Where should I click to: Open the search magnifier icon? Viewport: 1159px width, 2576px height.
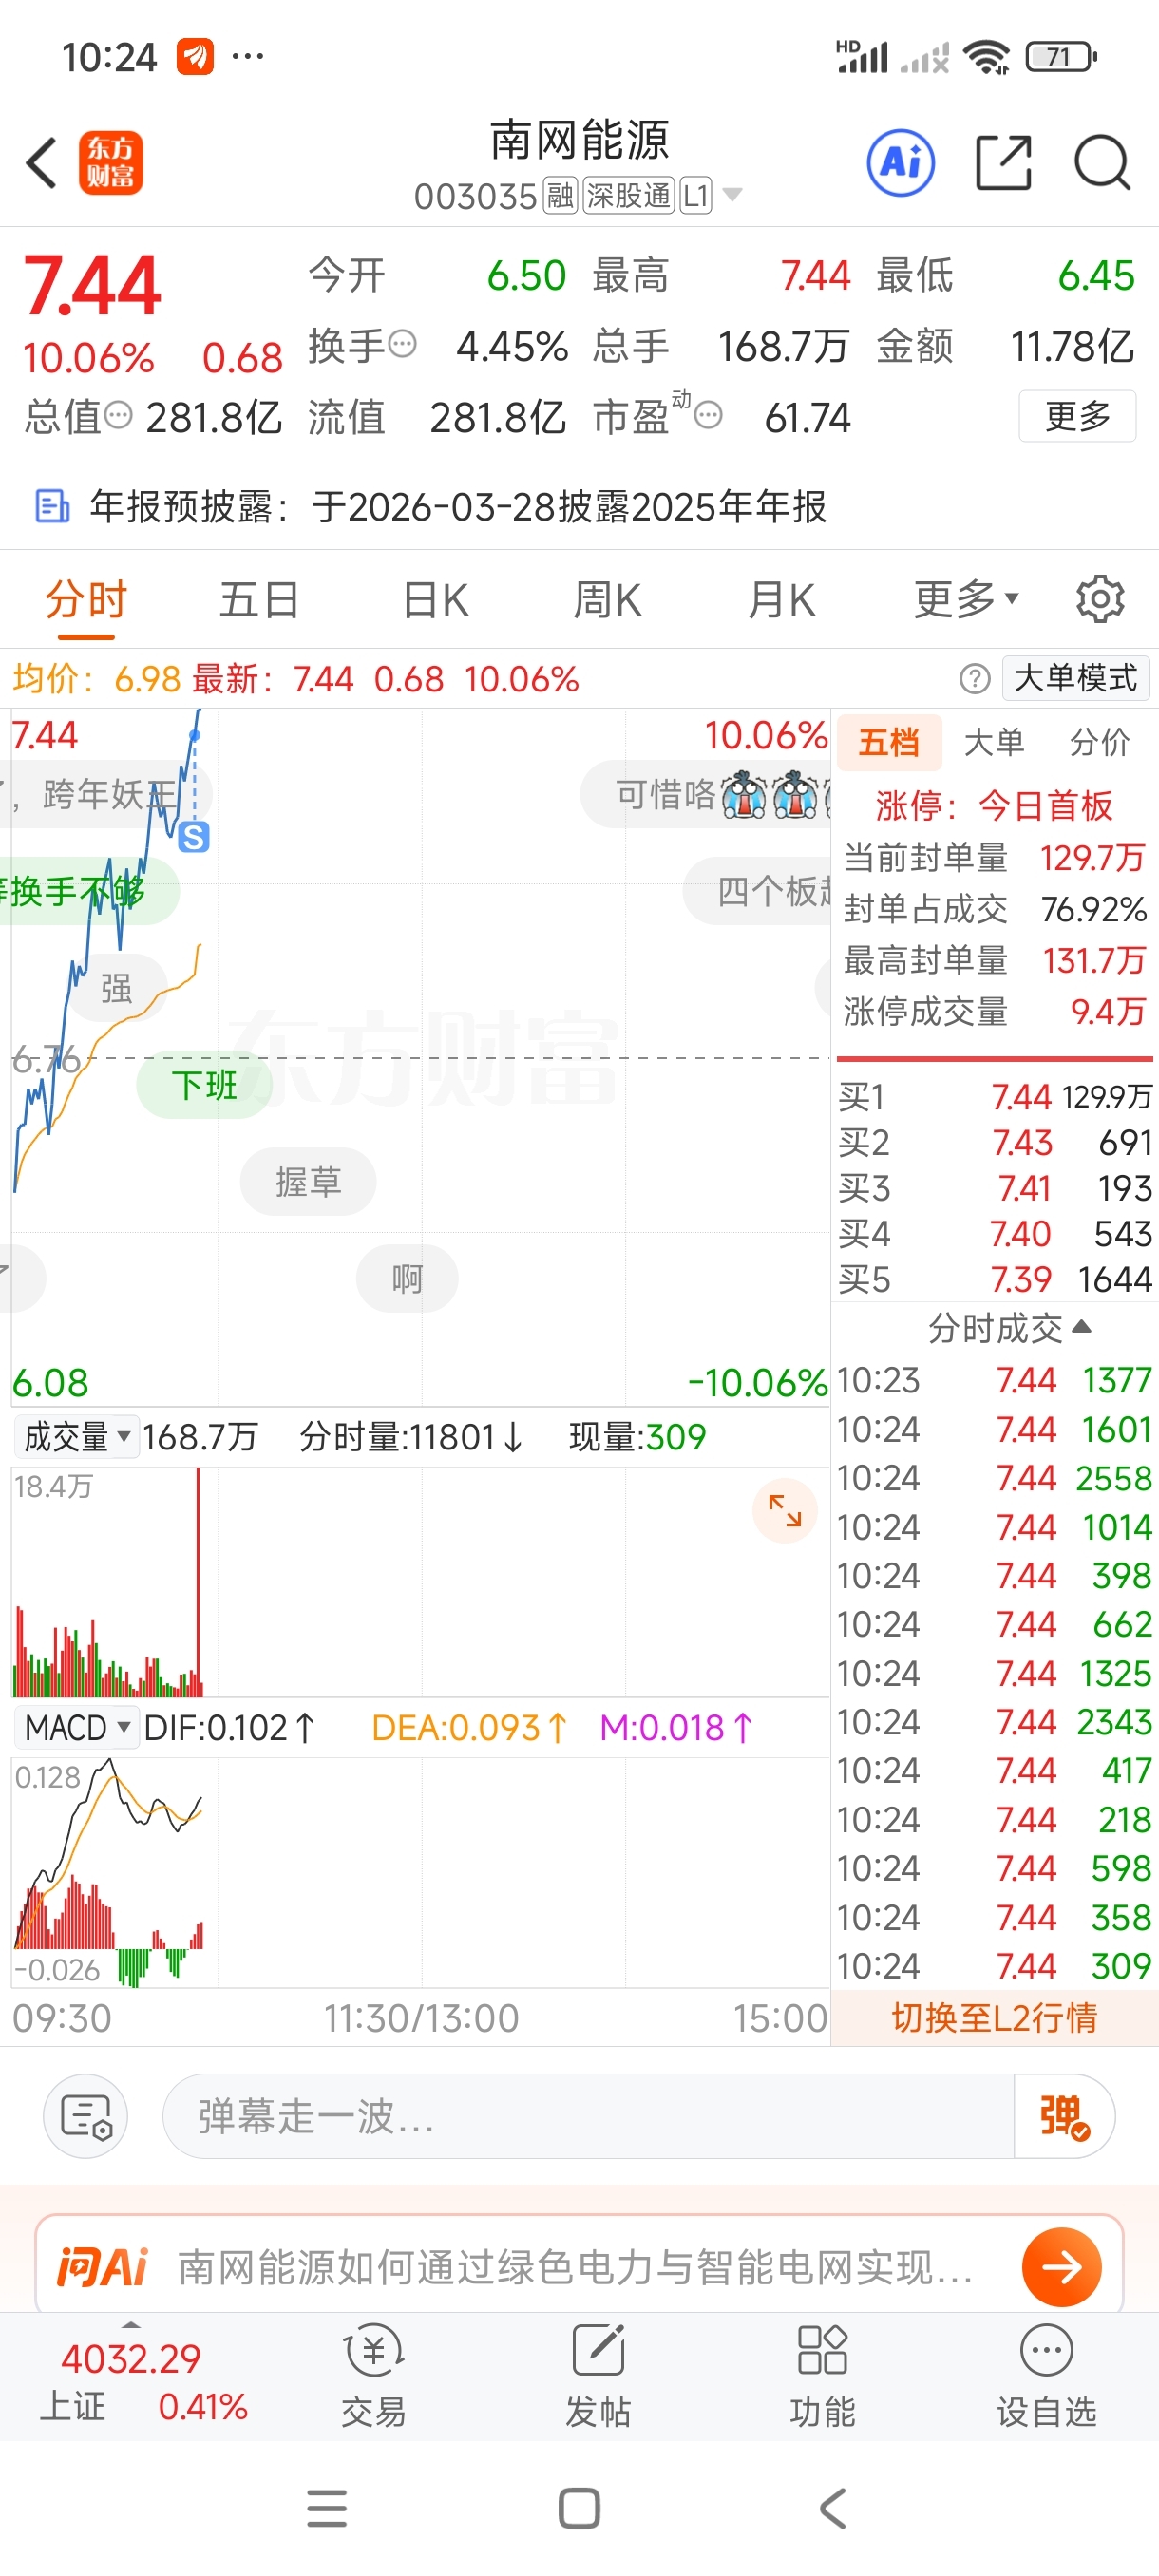click(1102, 163)
